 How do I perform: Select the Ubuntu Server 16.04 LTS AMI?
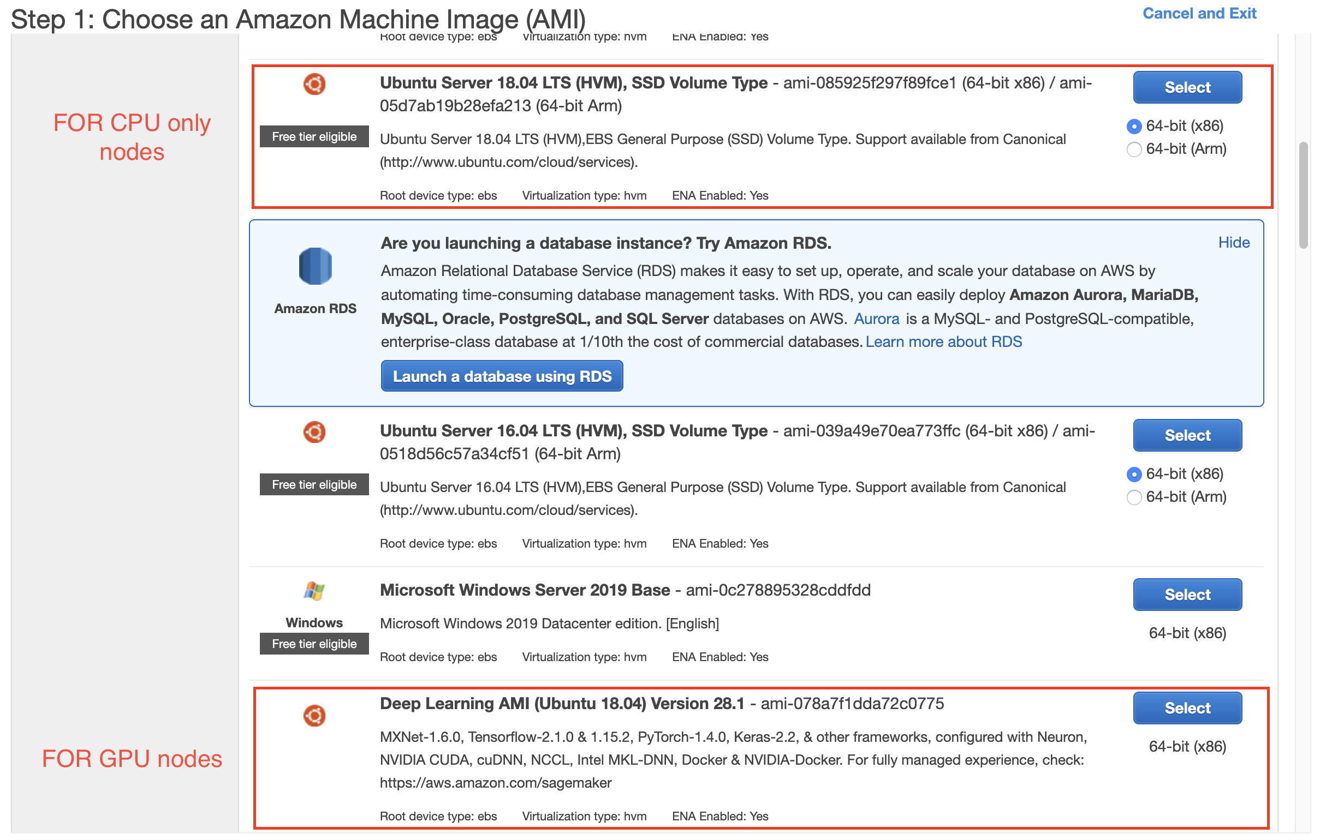click(1187, 435)
